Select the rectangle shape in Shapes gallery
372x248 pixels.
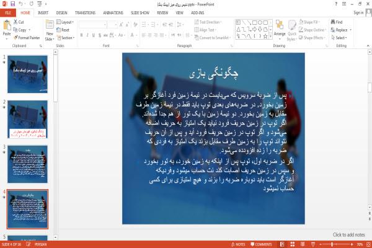tap(255, 22)
